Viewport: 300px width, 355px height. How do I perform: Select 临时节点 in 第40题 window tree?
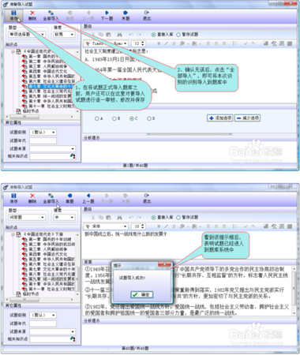[31, 294]
